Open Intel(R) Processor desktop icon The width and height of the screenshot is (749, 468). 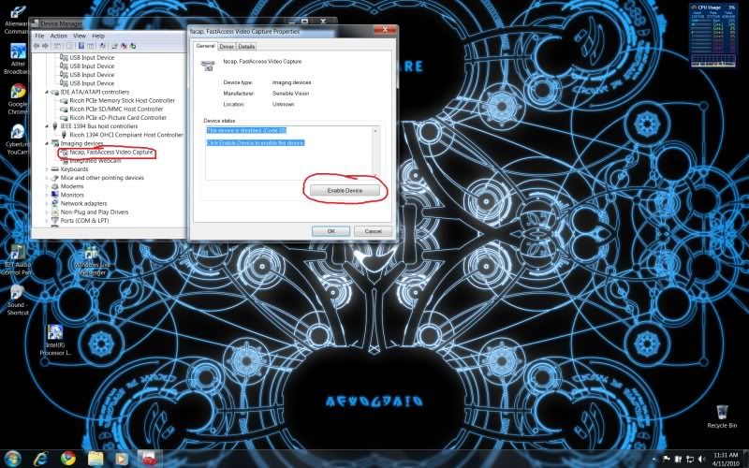pos(55,340)
